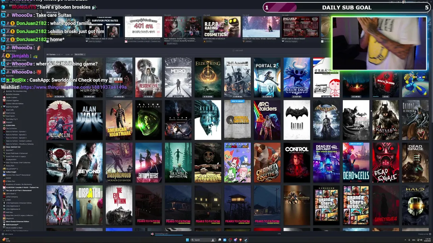Open Black Myth Wukong cover in library grid

click(89, 78)
